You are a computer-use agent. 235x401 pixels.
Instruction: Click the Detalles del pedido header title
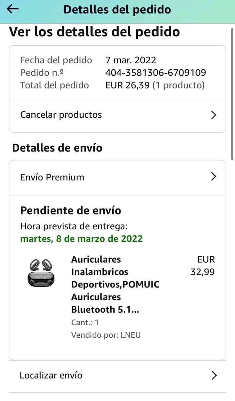pos(117,9)
